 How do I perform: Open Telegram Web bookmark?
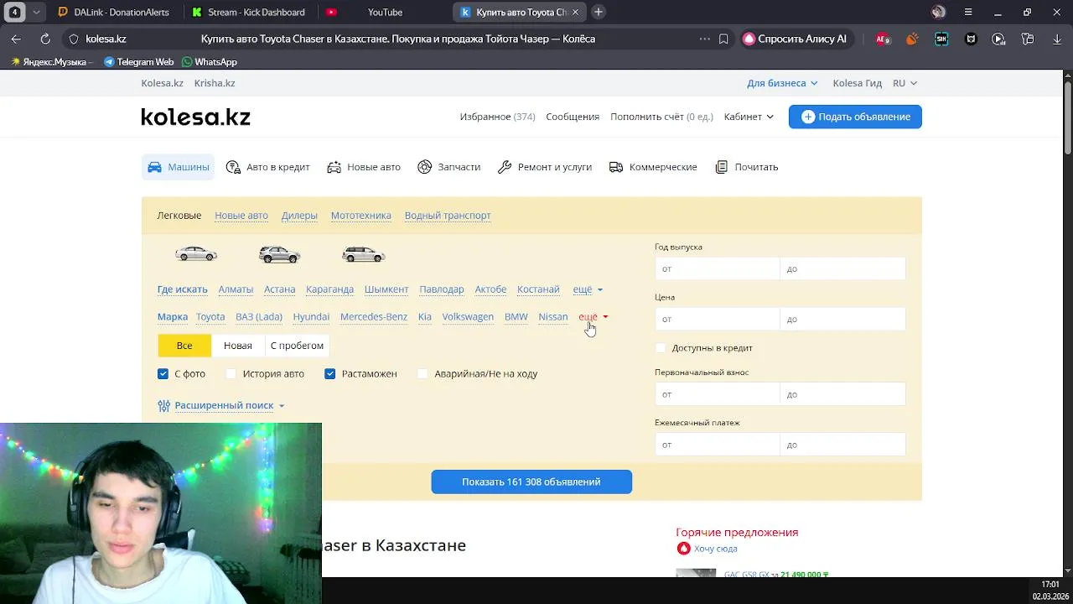tap(138, 62)
